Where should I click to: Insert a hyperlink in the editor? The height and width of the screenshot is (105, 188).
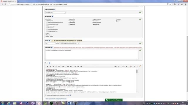[63, 66]
